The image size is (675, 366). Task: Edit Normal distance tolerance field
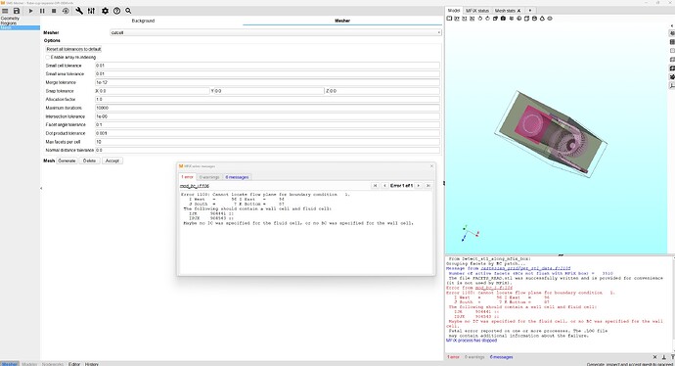click(267, 151)
